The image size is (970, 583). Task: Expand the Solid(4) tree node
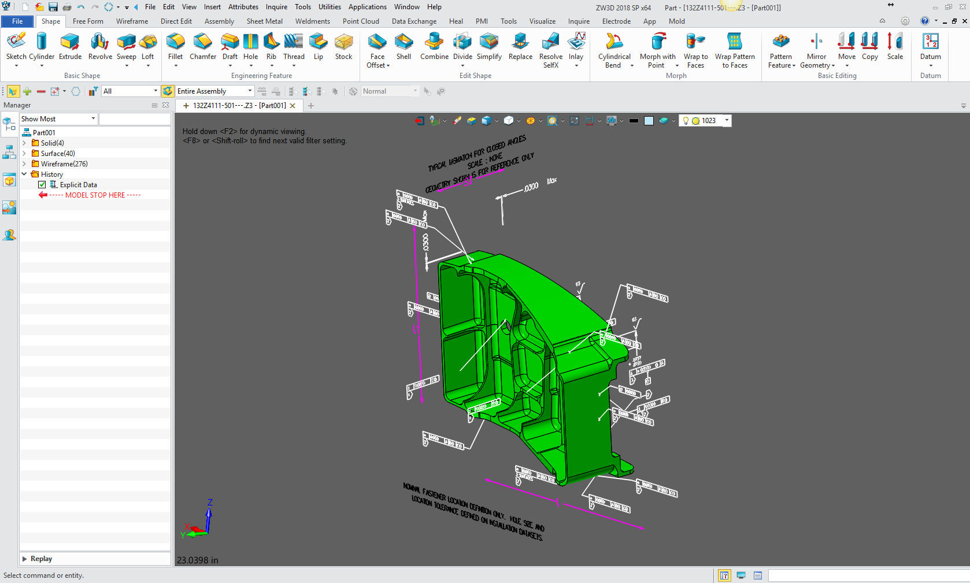(24, 143)
